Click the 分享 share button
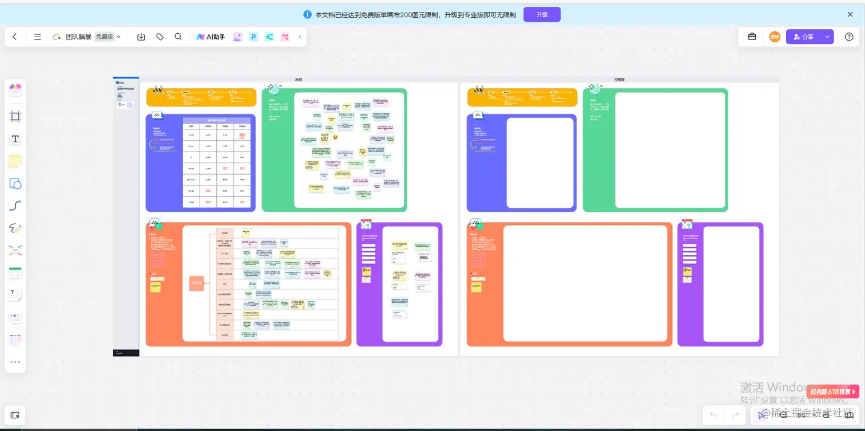 coord(803,37)
